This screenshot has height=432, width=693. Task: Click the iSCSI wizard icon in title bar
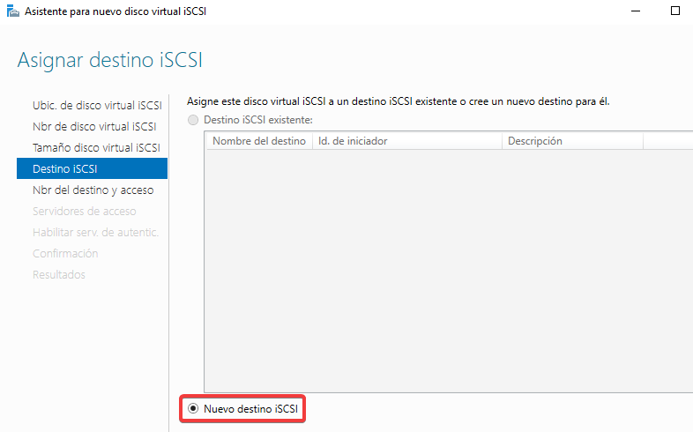click(11, 11)
